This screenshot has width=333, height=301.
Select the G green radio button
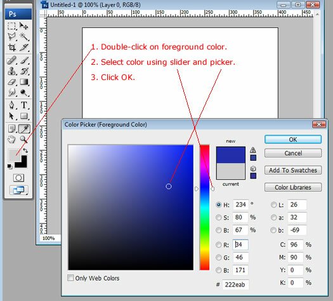(219, 257)
